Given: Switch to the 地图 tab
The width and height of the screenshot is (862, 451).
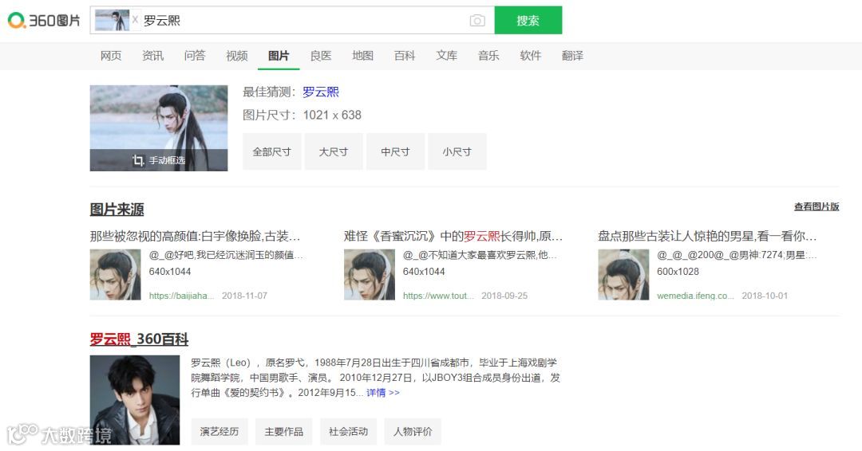Looking at the screenshot, I should pyautogui.click(x=363, y=56).
